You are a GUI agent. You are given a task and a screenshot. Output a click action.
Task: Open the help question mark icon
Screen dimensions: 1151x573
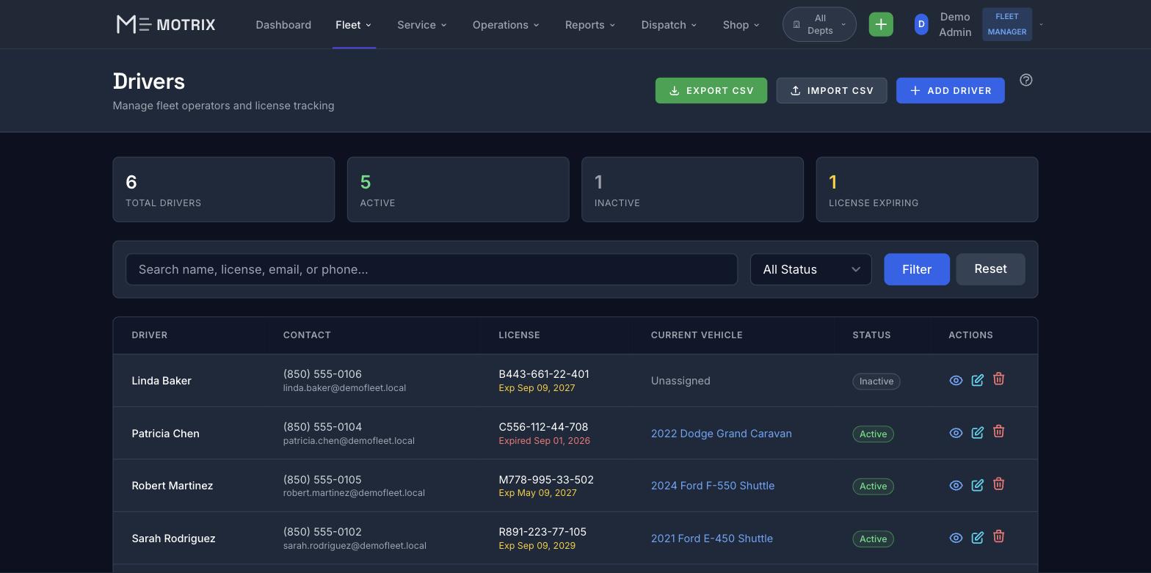tap(1026, 80)
